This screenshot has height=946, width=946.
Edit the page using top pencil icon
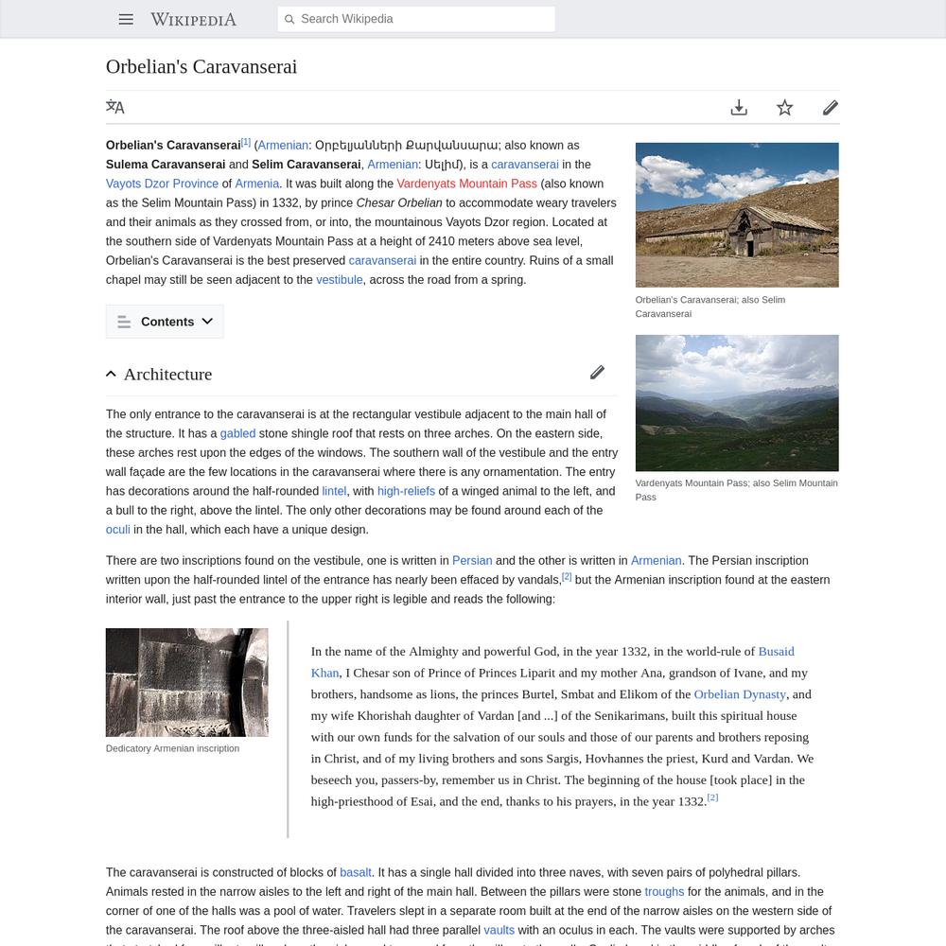coord(831,108)
